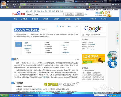Click the blue 目录 contents button
Viewport: 121px width, 97px height.
click(18, 44)
